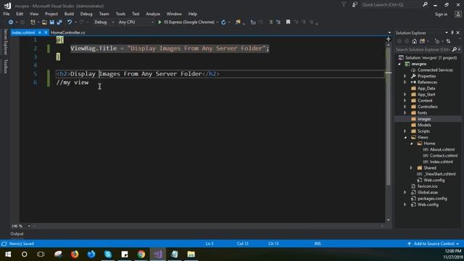Open Firefox from the taskbar
The width and height of the screenshot is (464, 261).
click(x=75, y=254)
